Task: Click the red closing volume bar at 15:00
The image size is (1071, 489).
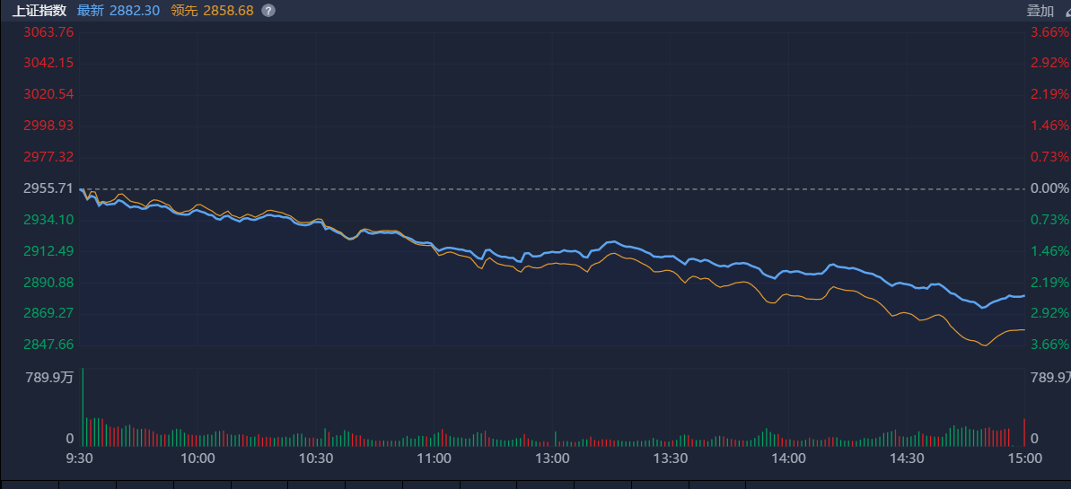Action: 1024,432
